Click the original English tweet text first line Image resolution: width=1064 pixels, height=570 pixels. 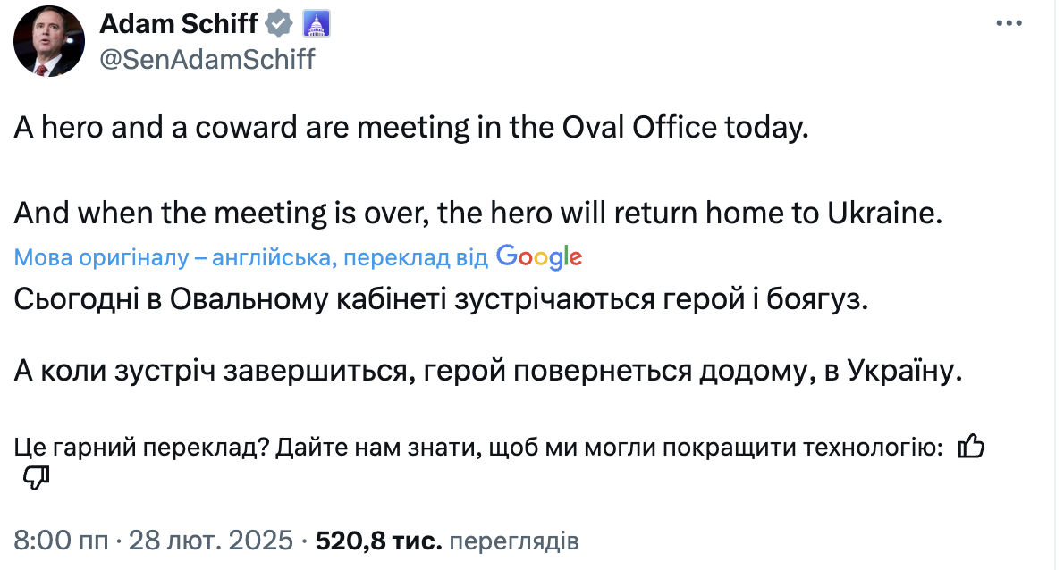coord(411,128)
